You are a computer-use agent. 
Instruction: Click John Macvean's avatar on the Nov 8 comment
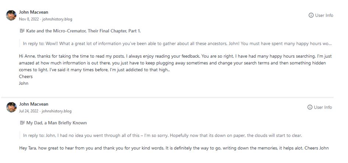[x=11, y=15]
